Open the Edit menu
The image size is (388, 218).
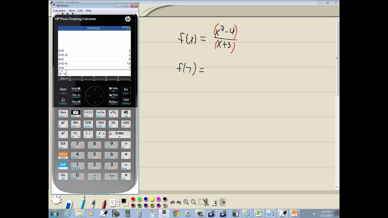point(80,11)
